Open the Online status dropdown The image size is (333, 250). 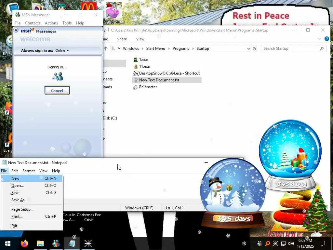62,50
